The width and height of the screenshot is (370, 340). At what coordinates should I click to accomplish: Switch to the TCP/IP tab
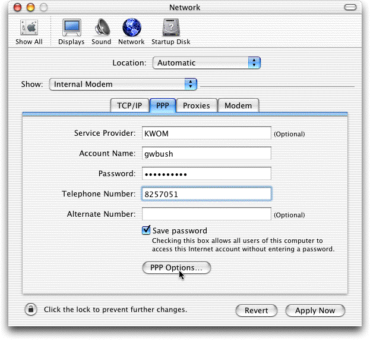[x=129, y=105]
